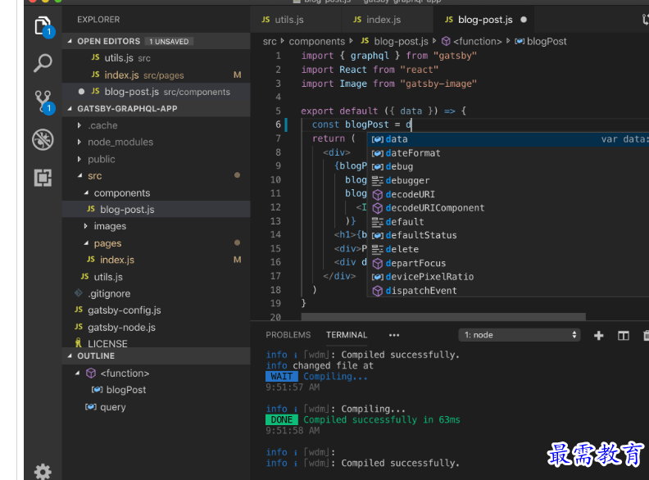The height and width of the screenshot is (480, 649).
Task: Click the cube icon of decodeURI suggestion
Action: [x=377, y=194]
